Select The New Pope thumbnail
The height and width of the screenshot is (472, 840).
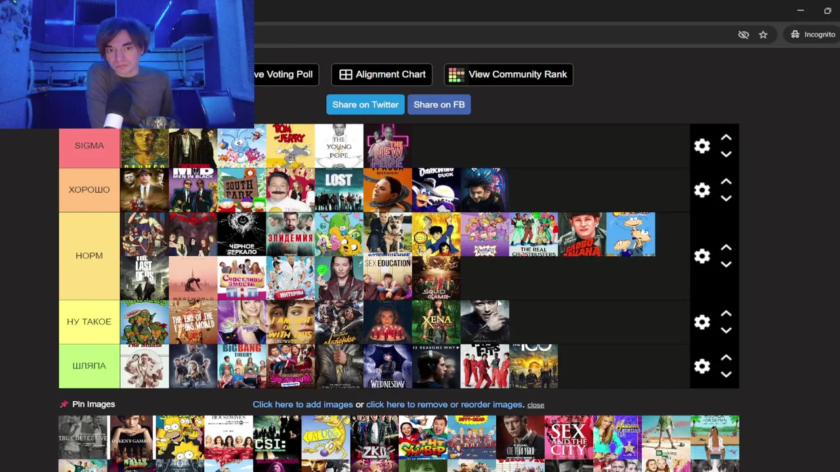[387, 146]
